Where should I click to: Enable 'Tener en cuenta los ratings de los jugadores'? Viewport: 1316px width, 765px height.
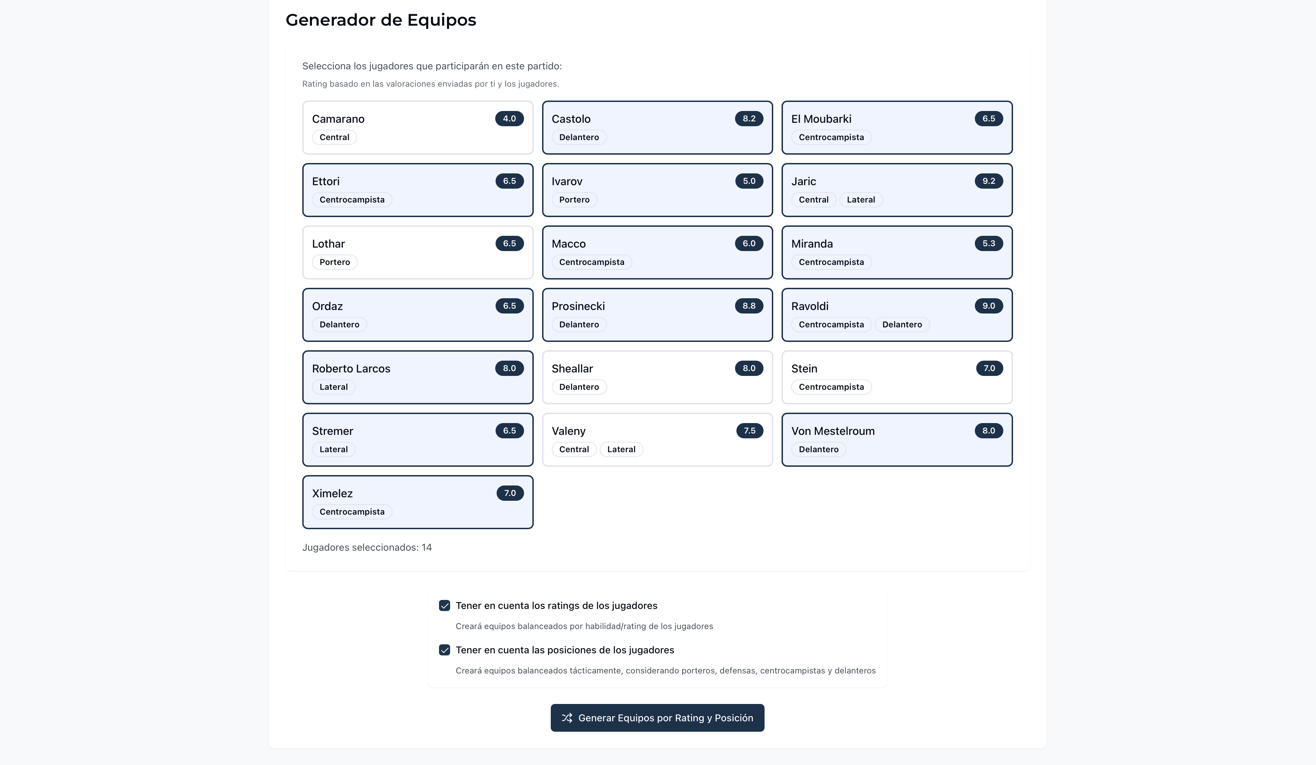tap(445, 605)
